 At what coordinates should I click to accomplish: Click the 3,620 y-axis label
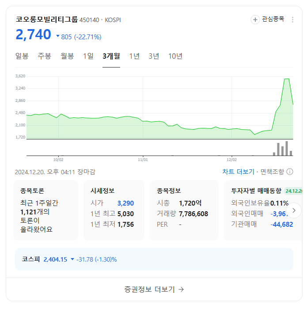coord(20,76)
